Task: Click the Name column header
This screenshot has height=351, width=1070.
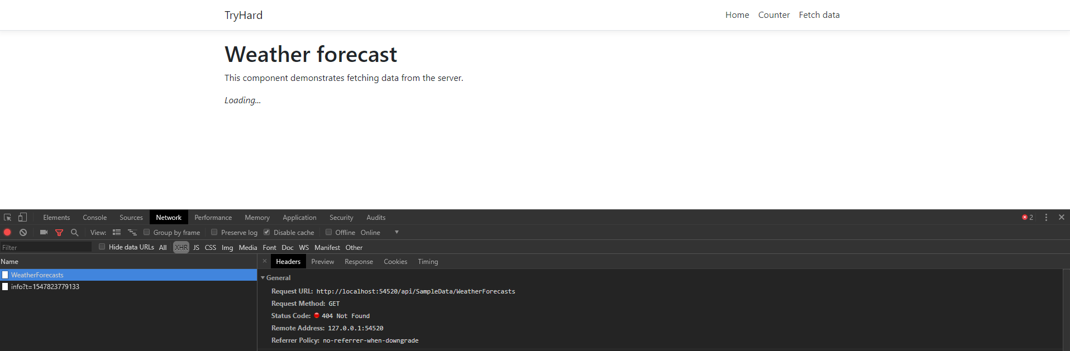Action: [128, 262]
